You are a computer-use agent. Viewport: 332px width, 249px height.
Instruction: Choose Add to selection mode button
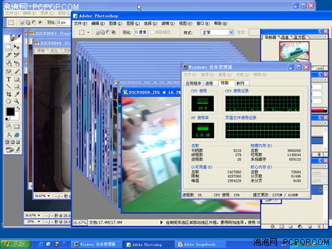[x=102, y=33]
